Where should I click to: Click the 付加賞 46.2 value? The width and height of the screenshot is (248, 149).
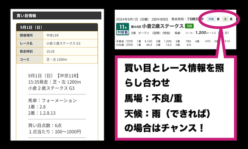point(149,45)
